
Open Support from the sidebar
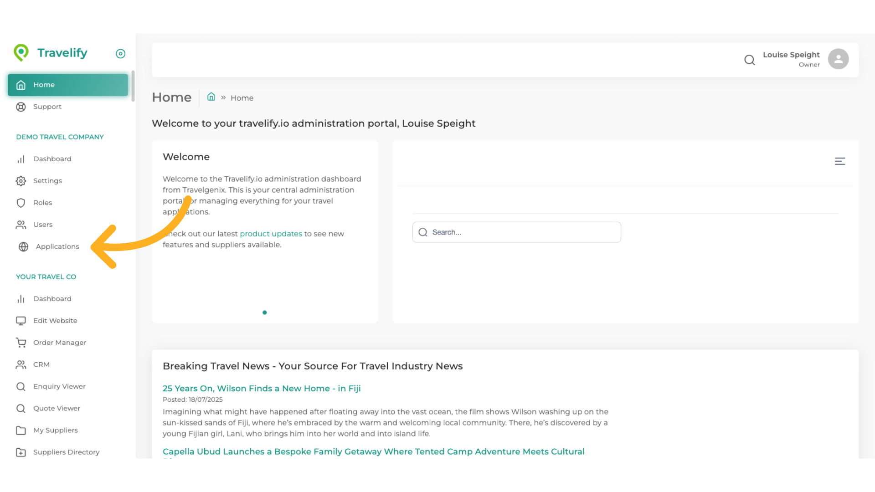pyautogui.click(x=47, y=107)
